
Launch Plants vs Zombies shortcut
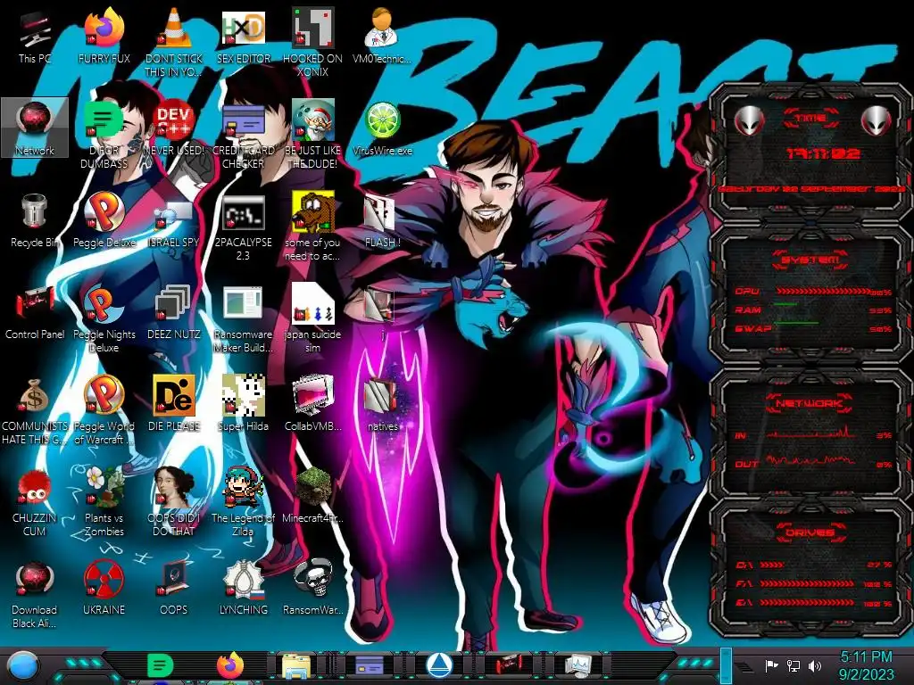104,501
